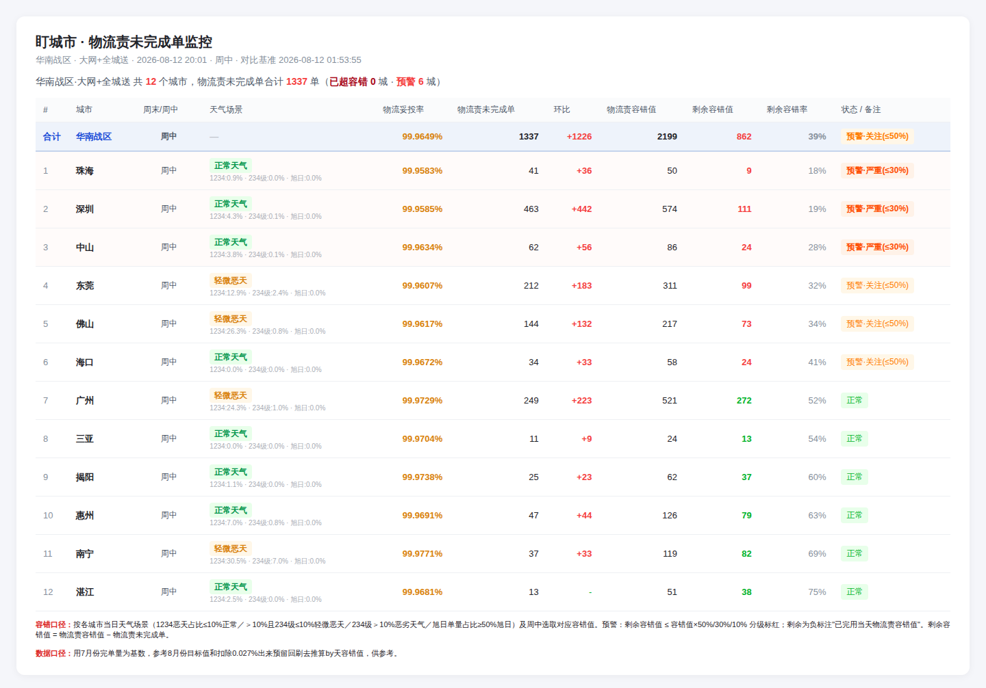Click 佛山's delivery rate 99.9617%

click(x=422, y=324)
